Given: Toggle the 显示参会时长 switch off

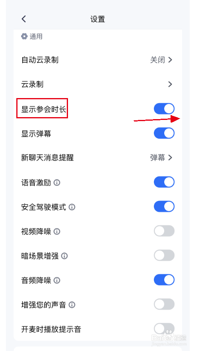Looking at the screenshot, I should click(164, 109).
